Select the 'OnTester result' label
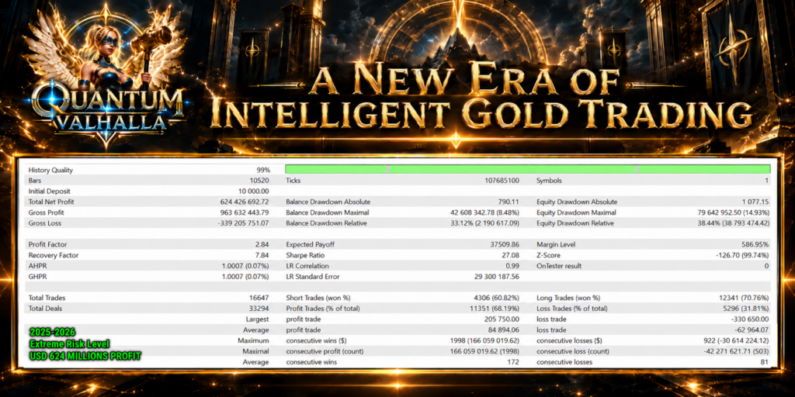 click(x=559, y=266)
